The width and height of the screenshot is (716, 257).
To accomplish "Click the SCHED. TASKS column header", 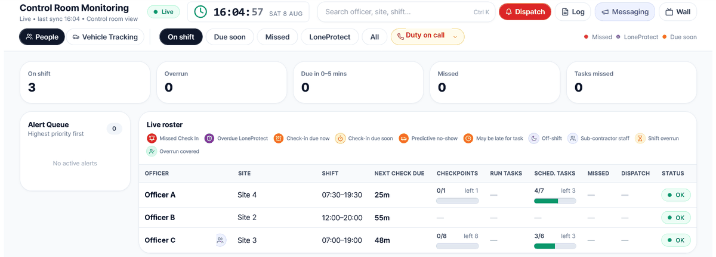I will click(555, 174).
